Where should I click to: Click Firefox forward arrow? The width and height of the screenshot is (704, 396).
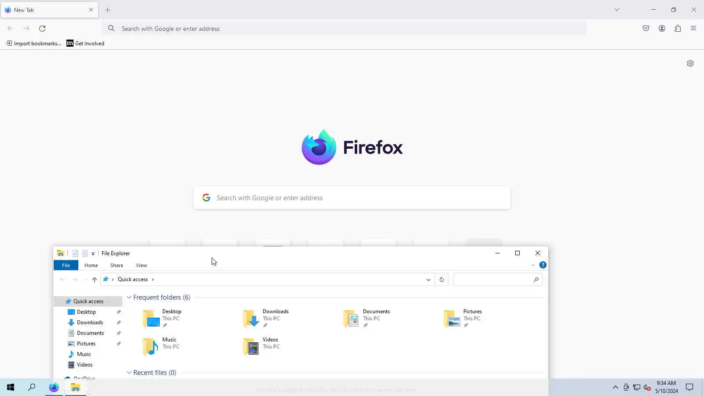[26, 28]
